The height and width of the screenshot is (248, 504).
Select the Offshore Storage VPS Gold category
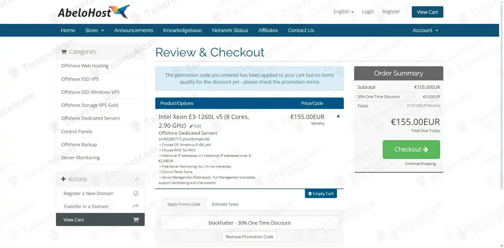coord(100,105)
